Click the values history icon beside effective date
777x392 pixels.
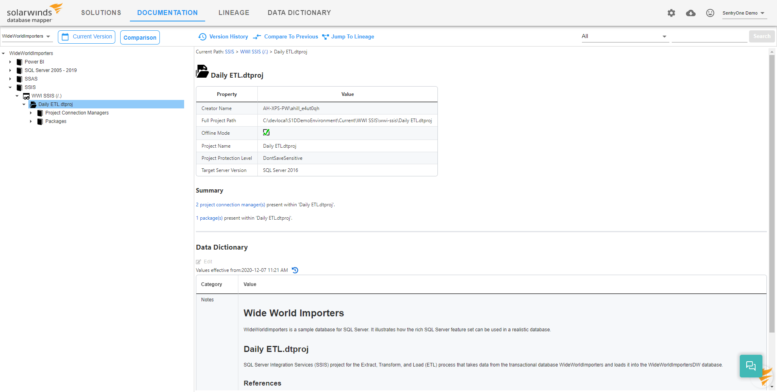click(x=295, y=270)
